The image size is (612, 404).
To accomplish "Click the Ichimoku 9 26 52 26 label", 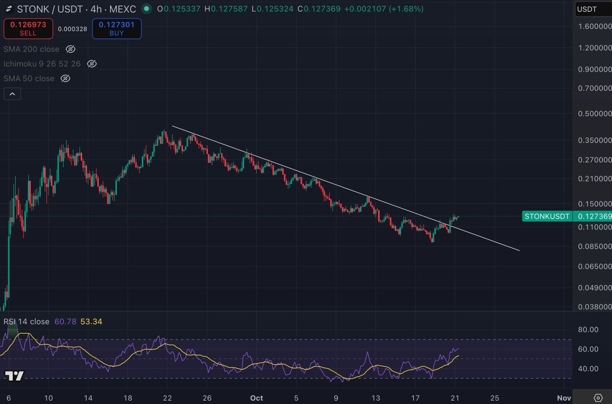I will click(x=42, y=64).
